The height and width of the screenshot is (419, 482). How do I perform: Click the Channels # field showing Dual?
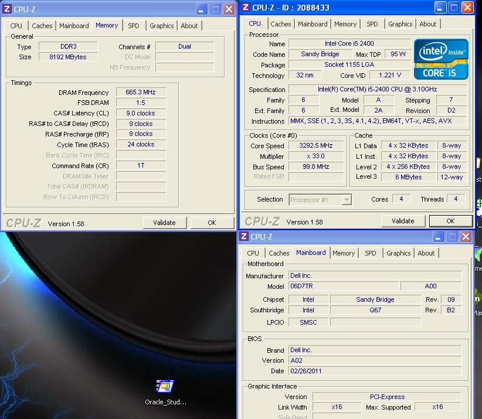[x=185, y=46]
